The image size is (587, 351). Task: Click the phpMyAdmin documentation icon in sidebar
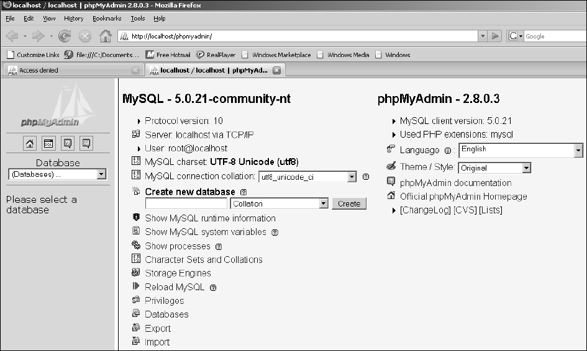(68, 143)
